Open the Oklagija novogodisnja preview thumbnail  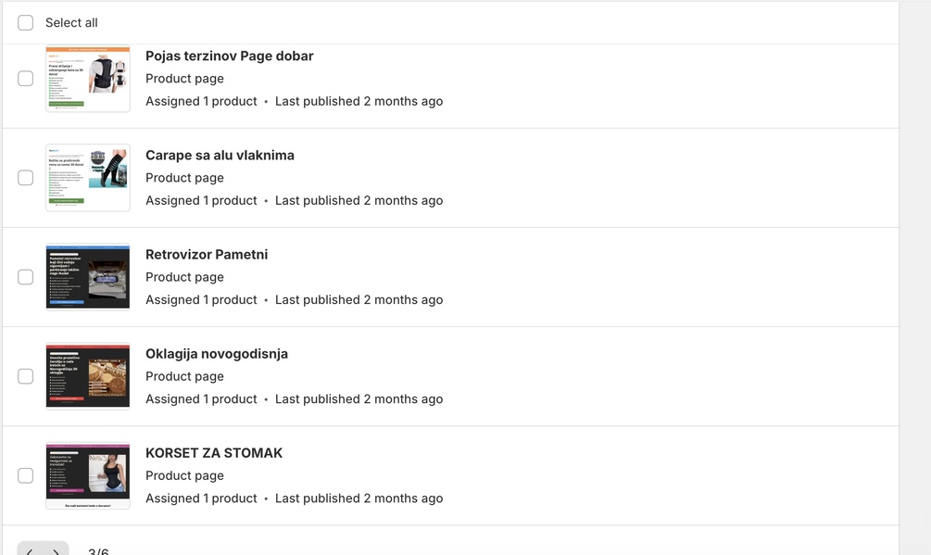(x=88, y=376)
